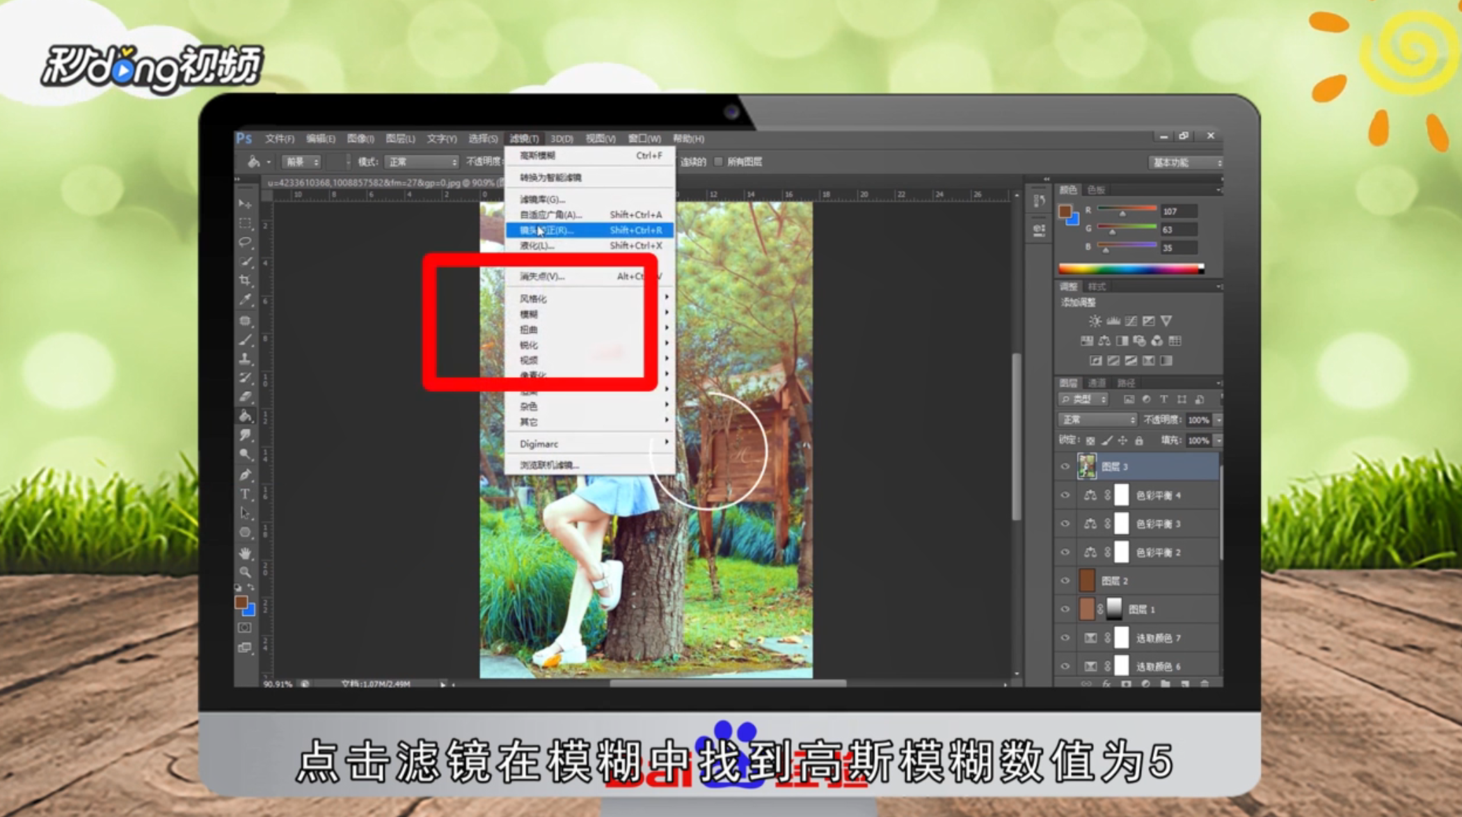This screenshot has height=817, width=1462.
Task: Select the Smudge tool
Action: [x=245, y=436]
